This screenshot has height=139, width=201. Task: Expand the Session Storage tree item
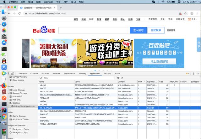click(8, 93)
